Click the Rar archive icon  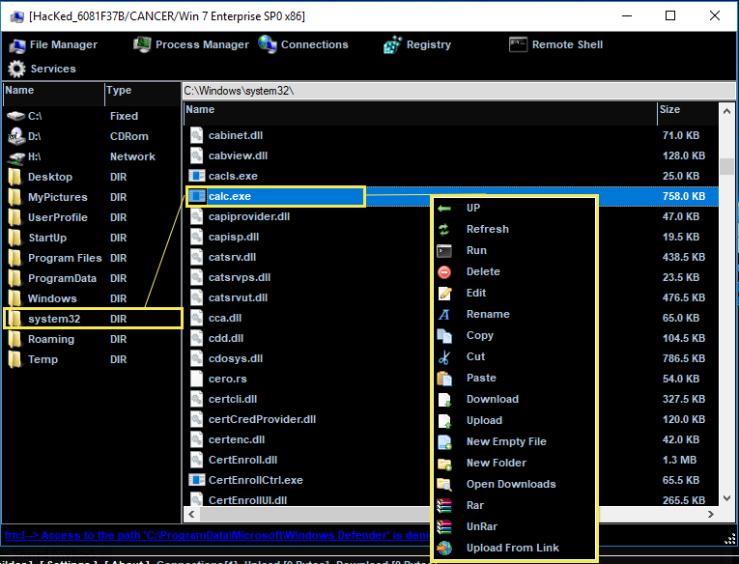[x=444, y=506]
